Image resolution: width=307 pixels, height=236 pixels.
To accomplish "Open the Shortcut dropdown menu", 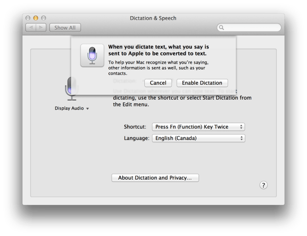I will pos(198,127).
